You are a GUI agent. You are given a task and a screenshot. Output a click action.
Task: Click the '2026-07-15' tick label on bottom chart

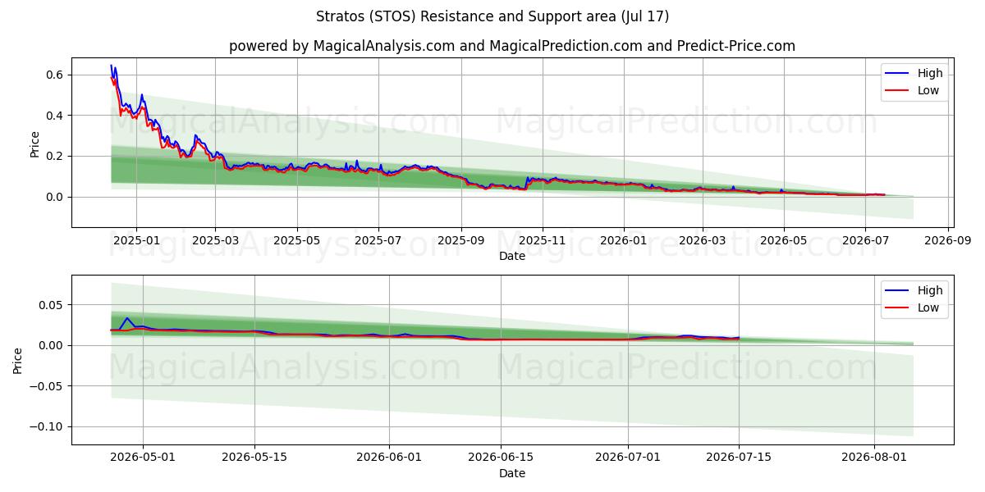tap(740, 459)
